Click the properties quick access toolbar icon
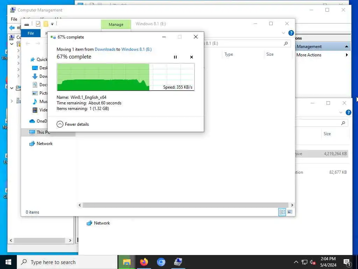Viewport: 358px width, 269px height. [38, 24]
